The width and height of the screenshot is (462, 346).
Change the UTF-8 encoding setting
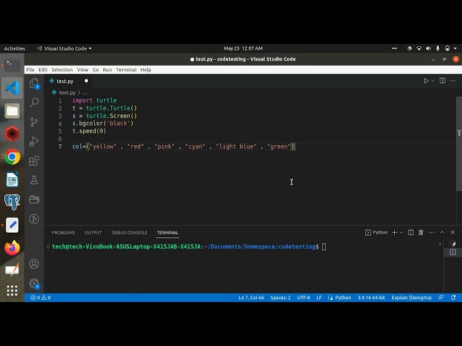(303, 298)
